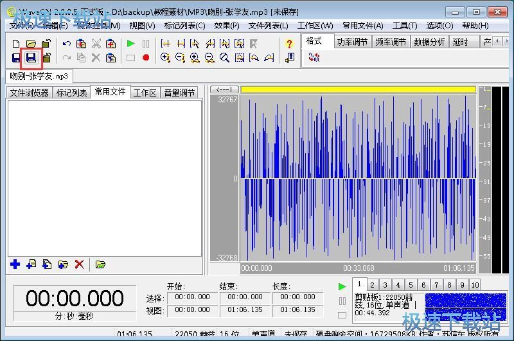The image size is (514, 341).
Task: Open the 视图(V) menu
Action: click(x=142, y=26)
